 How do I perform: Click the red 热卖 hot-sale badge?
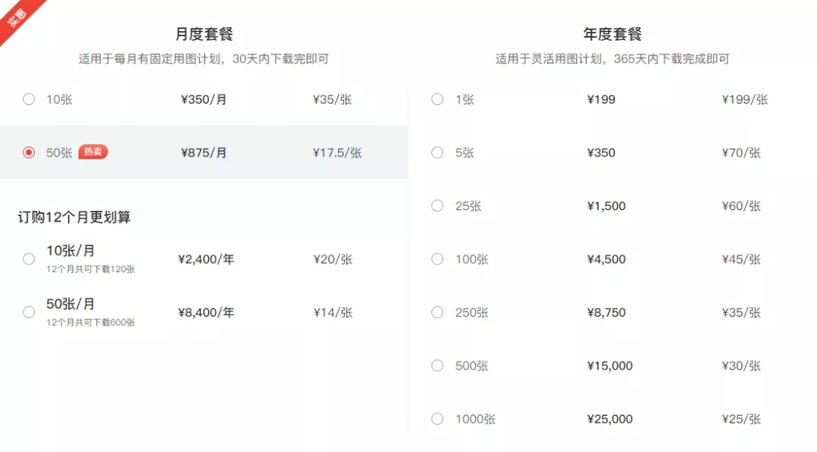[x=93, y=151]
